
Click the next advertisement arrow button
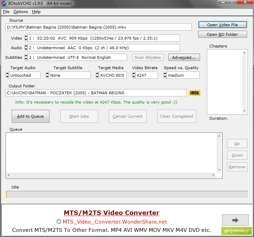coord(235,220)
